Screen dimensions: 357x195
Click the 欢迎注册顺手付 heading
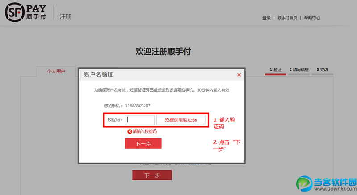163,51
